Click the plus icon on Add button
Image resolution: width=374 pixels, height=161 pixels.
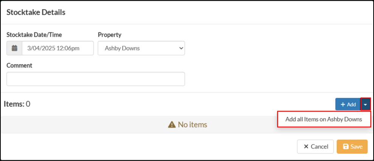343,105
